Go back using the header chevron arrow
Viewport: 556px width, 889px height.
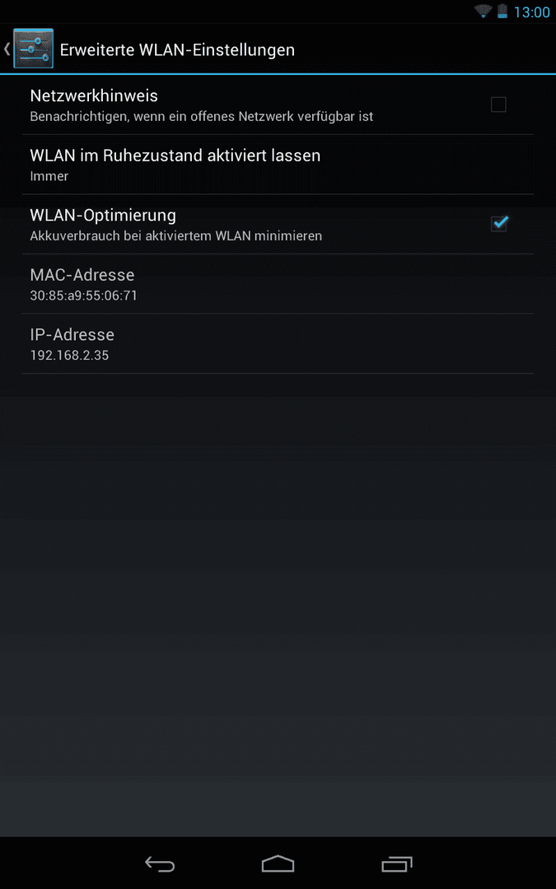[7, 49]
